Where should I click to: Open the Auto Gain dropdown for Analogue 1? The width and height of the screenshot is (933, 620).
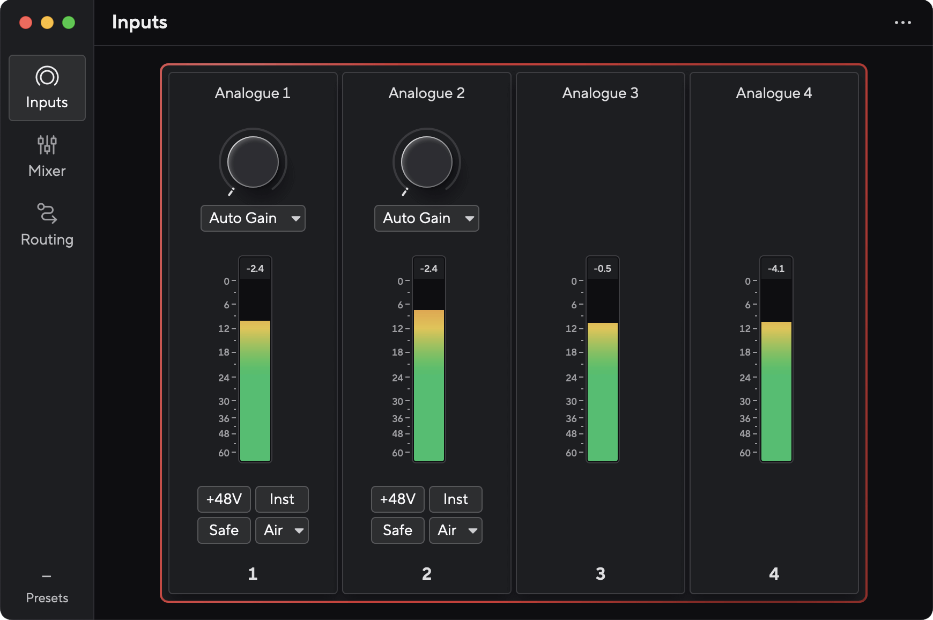[253, 218]
